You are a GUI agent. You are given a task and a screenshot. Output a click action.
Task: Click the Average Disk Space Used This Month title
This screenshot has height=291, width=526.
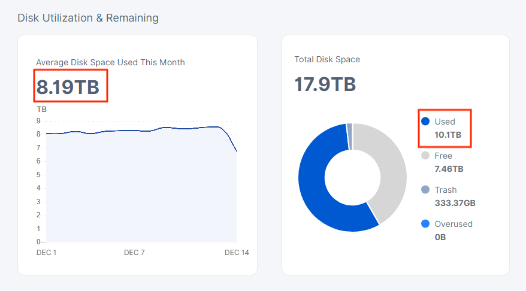coord(110,62)
